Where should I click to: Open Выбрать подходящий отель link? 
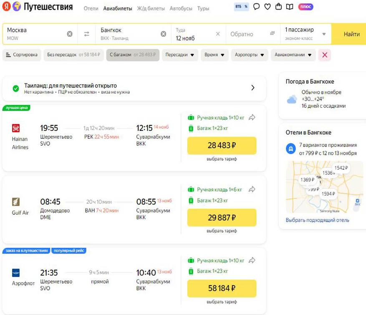(318, 220)
